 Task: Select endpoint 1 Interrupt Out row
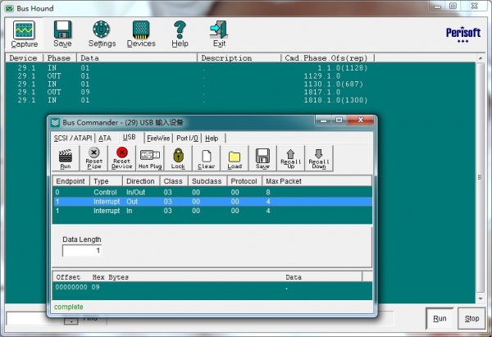212,202
